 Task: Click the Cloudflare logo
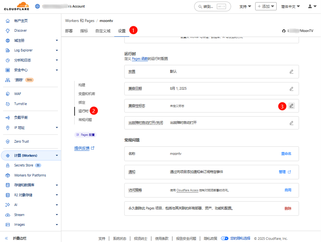pyautogui.click(x=17, y=6)
